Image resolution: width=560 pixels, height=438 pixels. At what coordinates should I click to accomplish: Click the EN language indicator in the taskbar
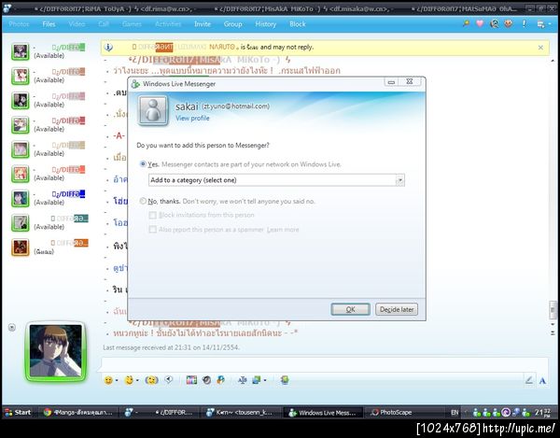(455, 412)
